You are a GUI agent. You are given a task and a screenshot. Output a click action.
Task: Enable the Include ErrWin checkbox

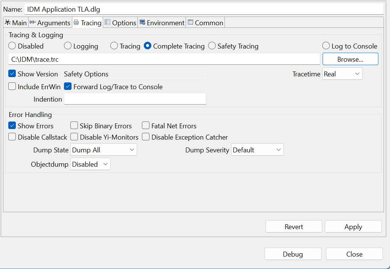coord(12,87)
